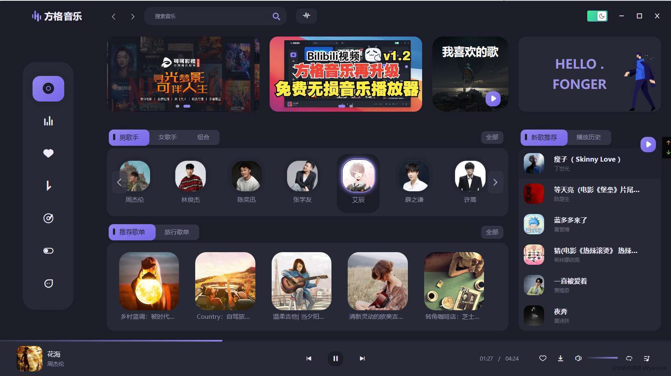Show next singers with right chevron
671x376 pixels.
(x=495, y=182)
